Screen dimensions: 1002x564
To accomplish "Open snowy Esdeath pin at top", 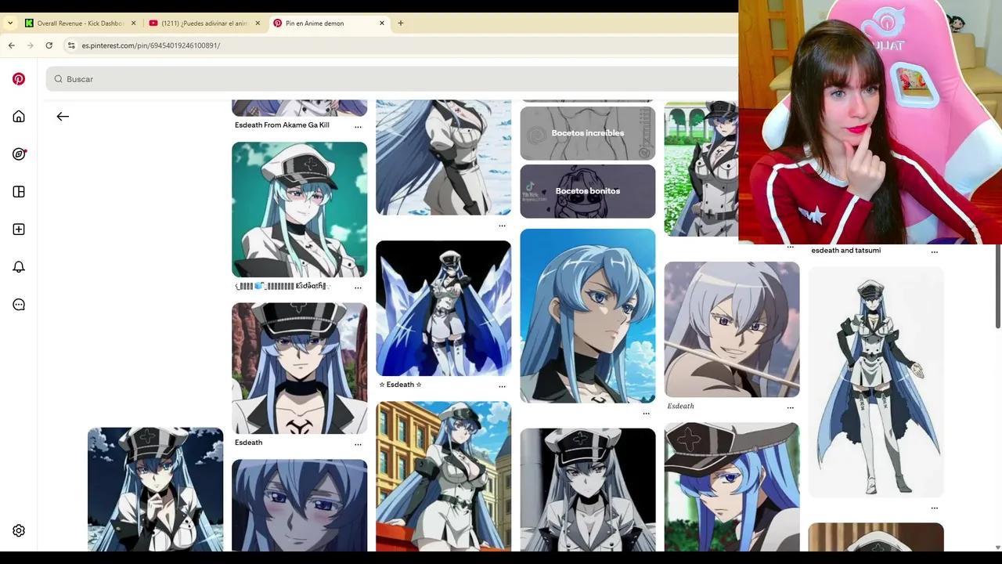I will click(443, 157).
